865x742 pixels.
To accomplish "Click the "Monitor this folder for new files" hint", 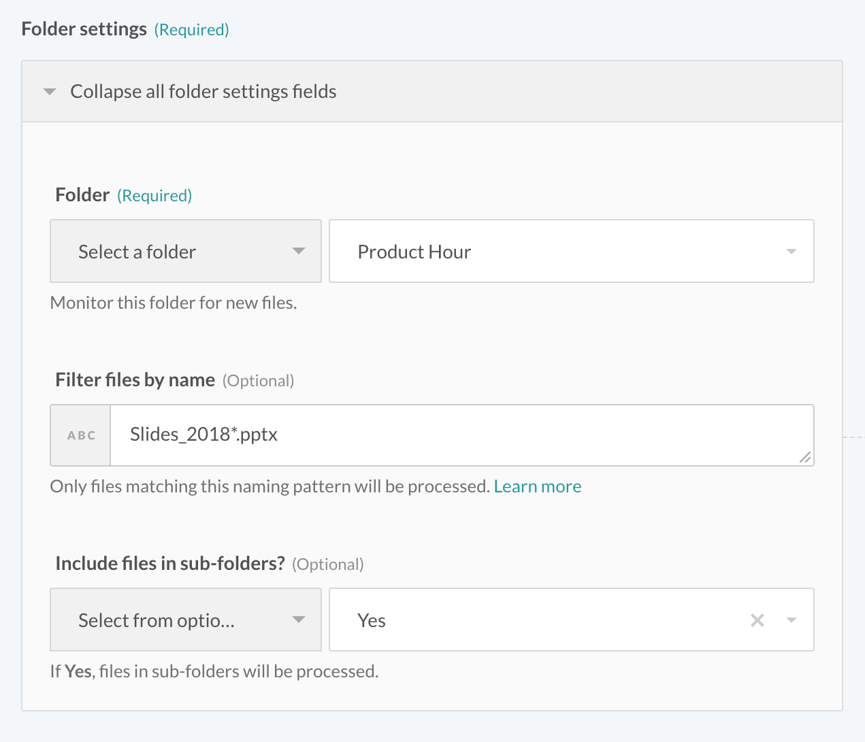I will click(x=174, y=303).
